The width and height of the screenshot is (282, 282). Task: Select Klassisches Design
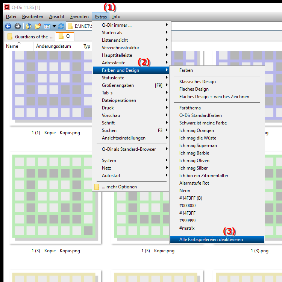[217, 82]
